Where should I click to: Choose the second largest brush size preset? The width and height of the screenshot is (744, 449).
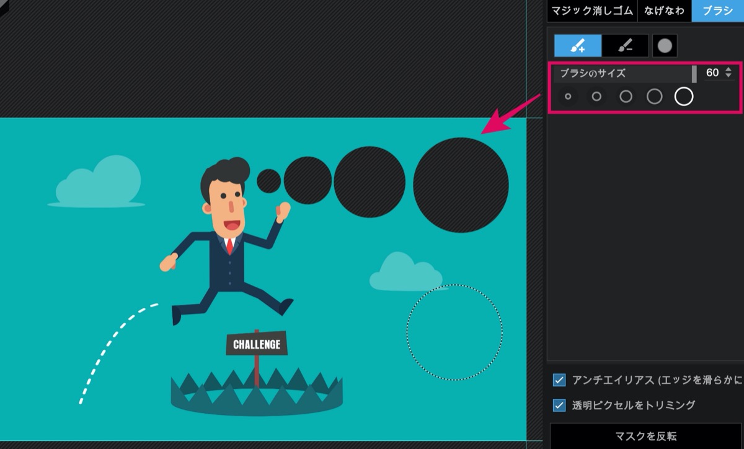tap(655, 97)
